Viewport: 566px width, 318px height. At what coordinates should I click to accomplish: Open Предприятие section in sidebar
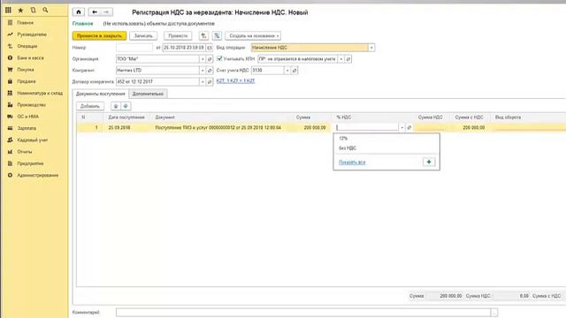click(30, 163)
